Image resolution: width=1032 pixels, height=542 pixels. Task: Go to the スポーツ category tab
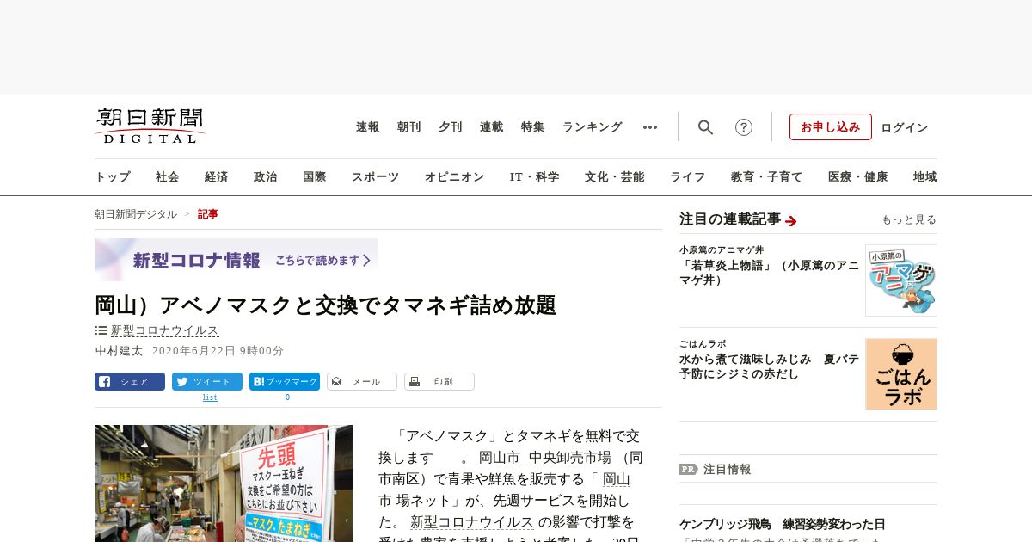tap(375, 177)
